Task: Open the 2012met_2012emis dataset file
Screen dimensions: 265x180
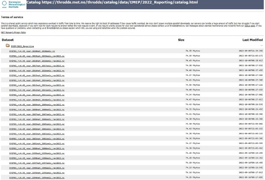Action: (37, 90)
